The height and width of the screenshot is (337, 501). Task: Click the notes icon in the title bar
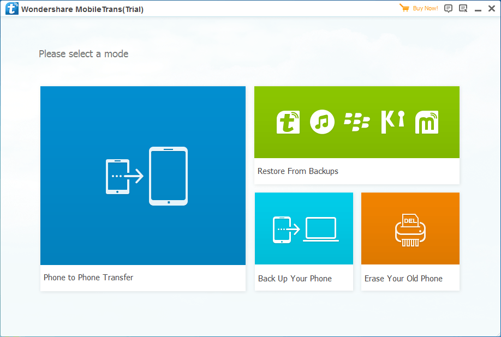(462, 8)
